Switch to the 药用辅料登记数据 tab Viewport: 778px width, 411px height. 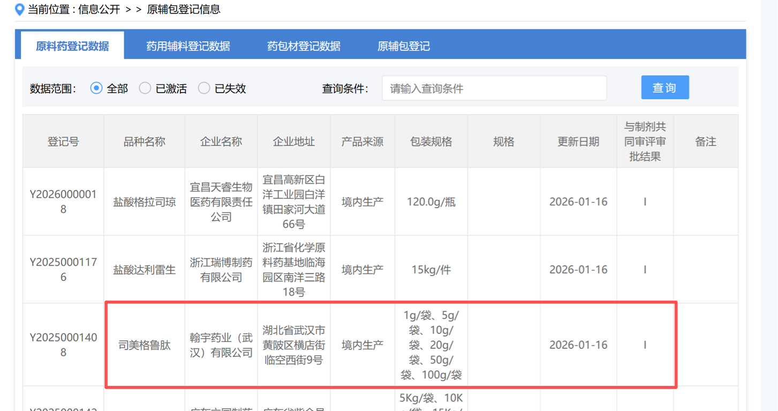click(188, 46)
